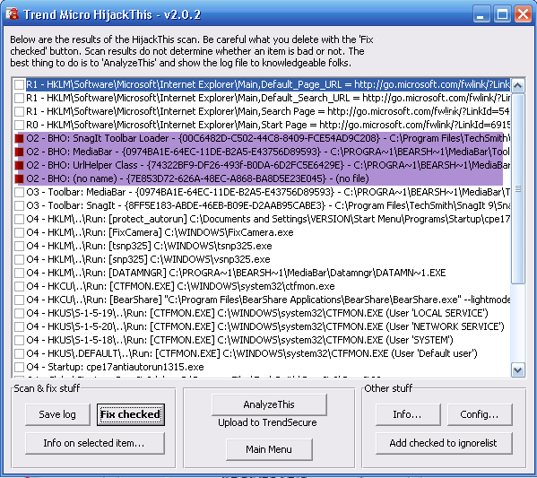Click the scroll up arrow of results list
The width and height of the screenshot is (537, 478).
[518, 85]
